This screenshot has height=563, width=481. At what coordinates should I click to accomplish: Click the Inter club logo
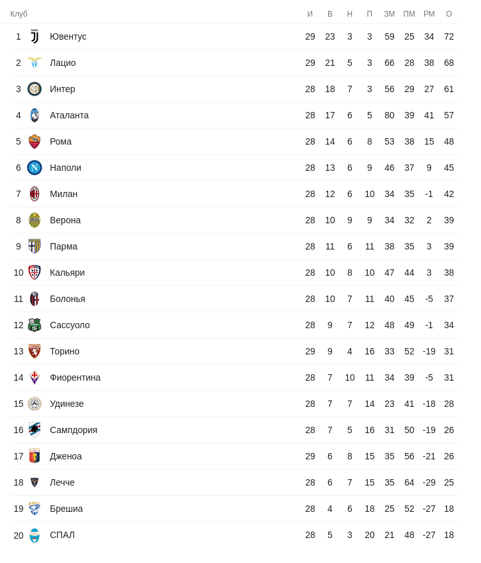pyautogui.click(x=35, y=89)
